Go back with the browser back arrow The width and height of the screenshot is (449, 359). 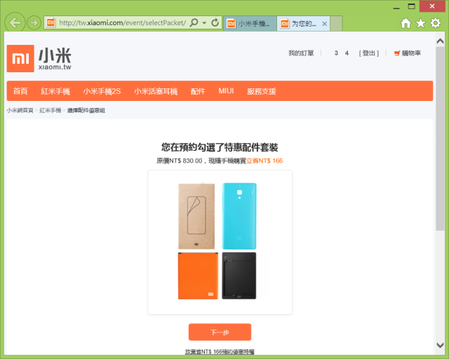(x=15, y=22)
